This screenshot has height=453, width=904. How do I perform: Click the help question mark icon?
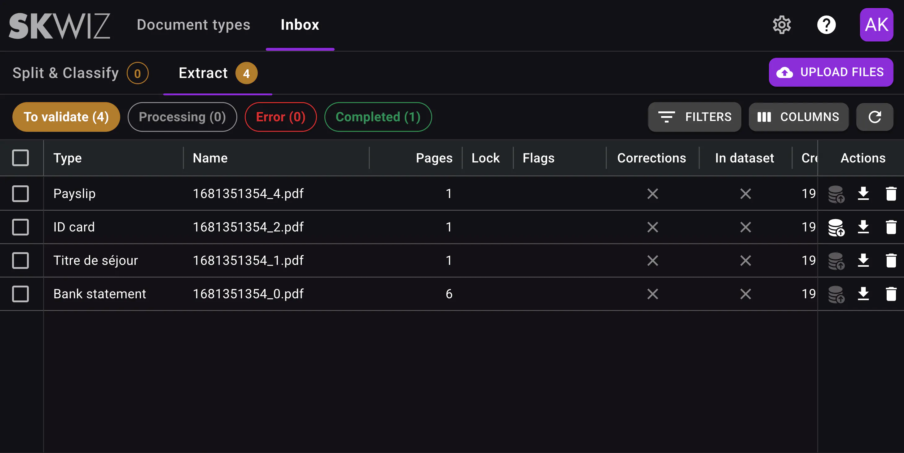826,25
